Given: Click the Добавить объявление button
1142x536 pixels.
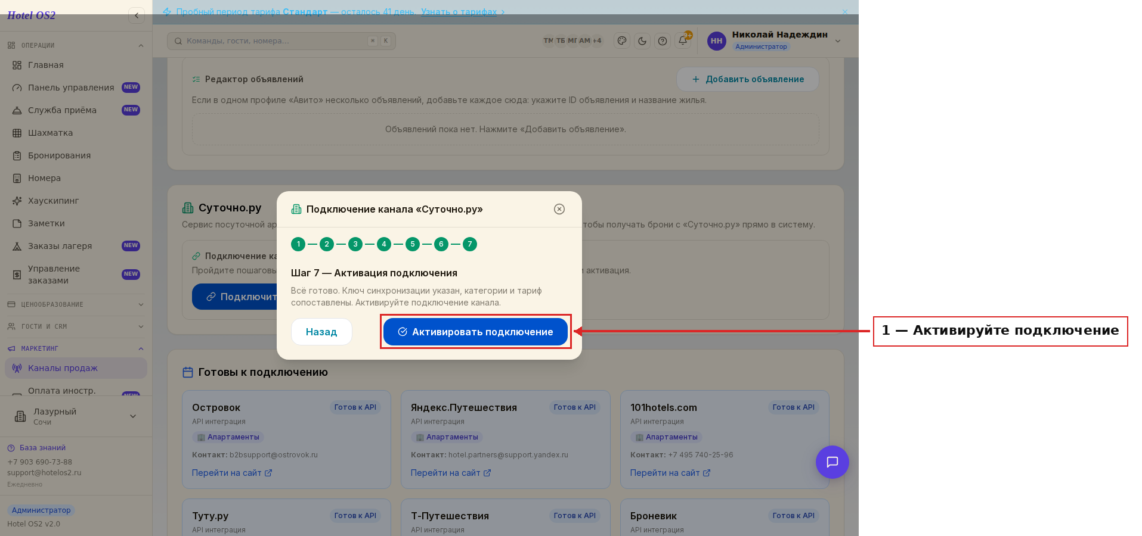Looking at the screenshot, I should [748, 79].
